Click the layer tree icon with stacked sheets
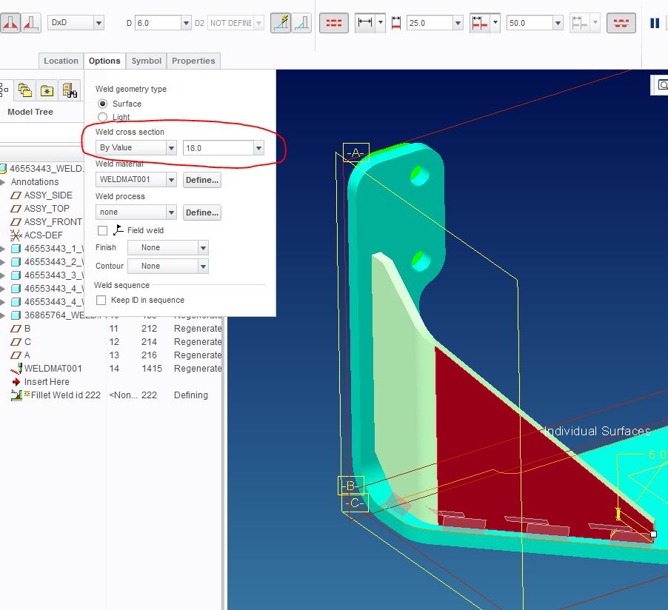The height and width of the screenshot is (610, 668). click(24, 90)
